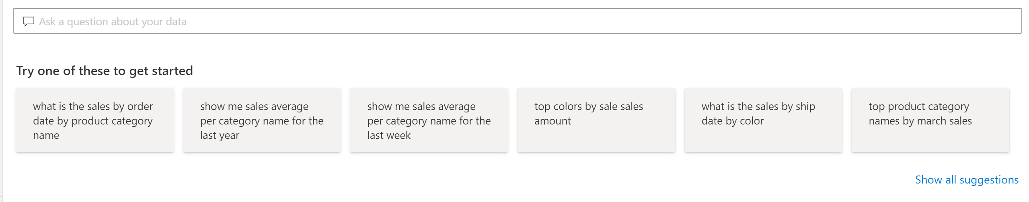Select "top colors by sale sales amount" card

coord(596,120)
